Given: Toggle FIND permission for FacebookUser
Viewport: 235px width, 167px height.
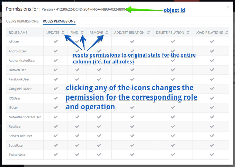Looking at the screenshot, I should pyautogui.click(x=77, y=79).
